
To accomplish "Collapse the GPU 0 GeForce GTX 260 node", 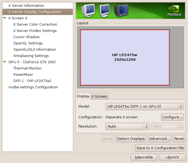I will (4, 62).
